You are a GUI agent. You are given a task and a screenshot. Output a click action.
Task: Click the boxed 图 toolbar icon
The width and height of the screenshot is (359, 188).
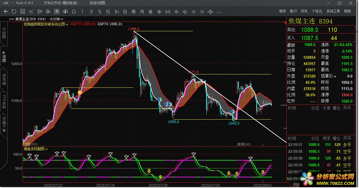(x=57, y=12)
